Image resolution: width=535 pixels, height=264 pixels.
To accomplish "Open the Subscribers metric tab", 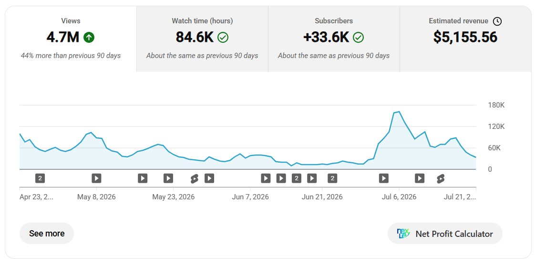I will pyautogui.click(x=334, y=39).
